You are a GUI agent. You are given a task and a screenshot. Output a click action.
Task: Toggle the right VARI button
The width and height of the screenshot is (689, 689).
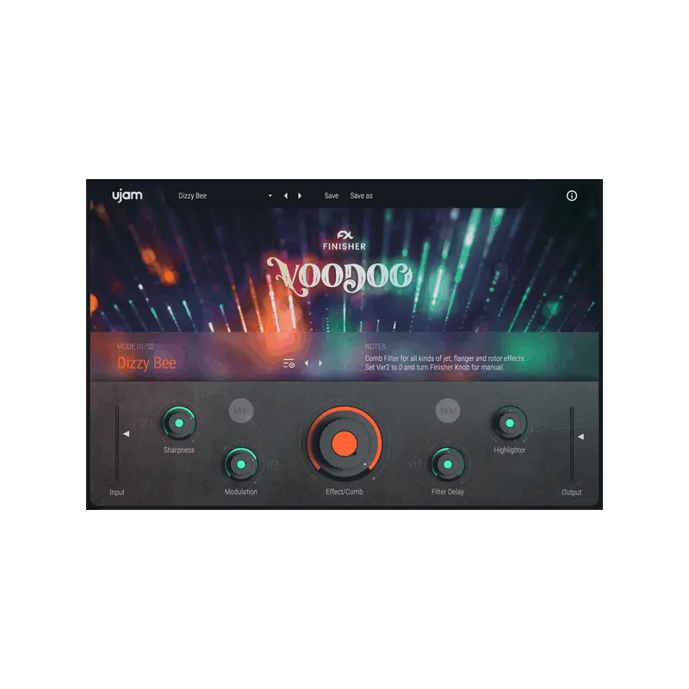(448, 411)
